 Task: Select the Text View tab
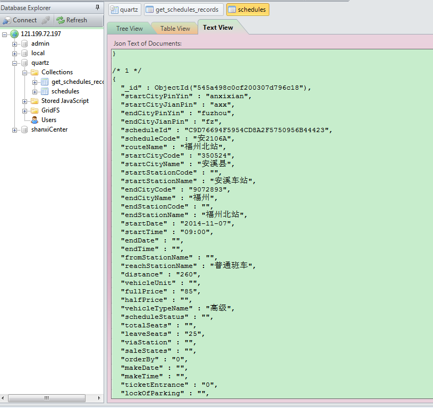(218, 28)
